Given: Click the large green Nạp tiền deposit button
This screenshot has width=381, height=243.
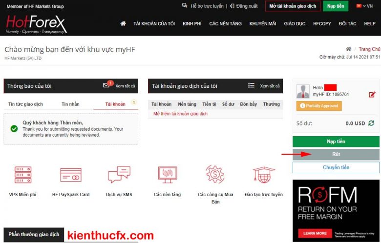Looking at the screenshot, I should (x=336, y=142).
